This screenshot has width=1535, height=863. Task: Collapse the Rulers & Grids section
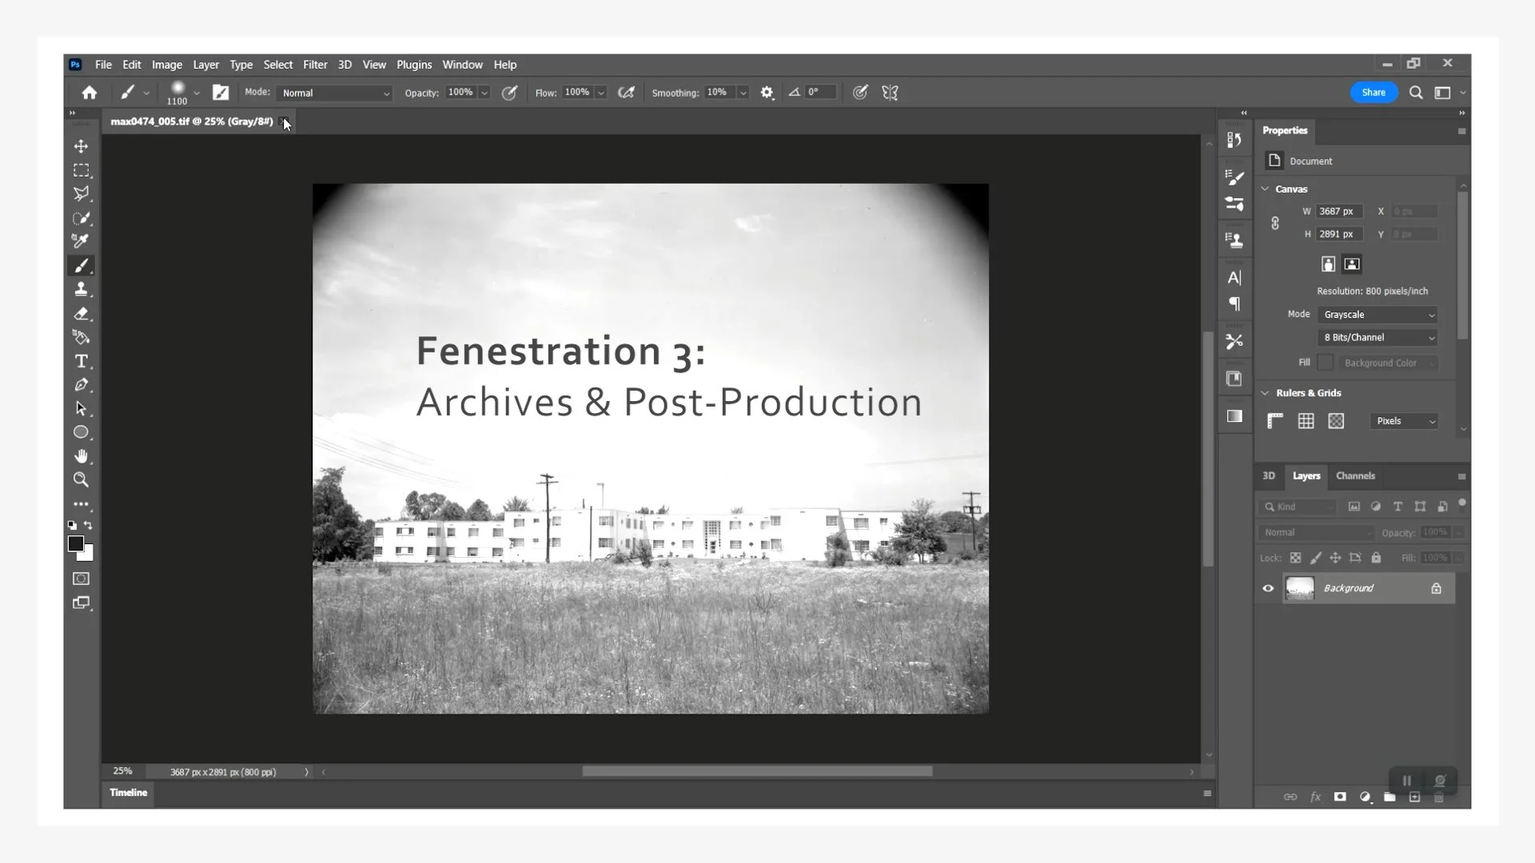[1265, 393]
